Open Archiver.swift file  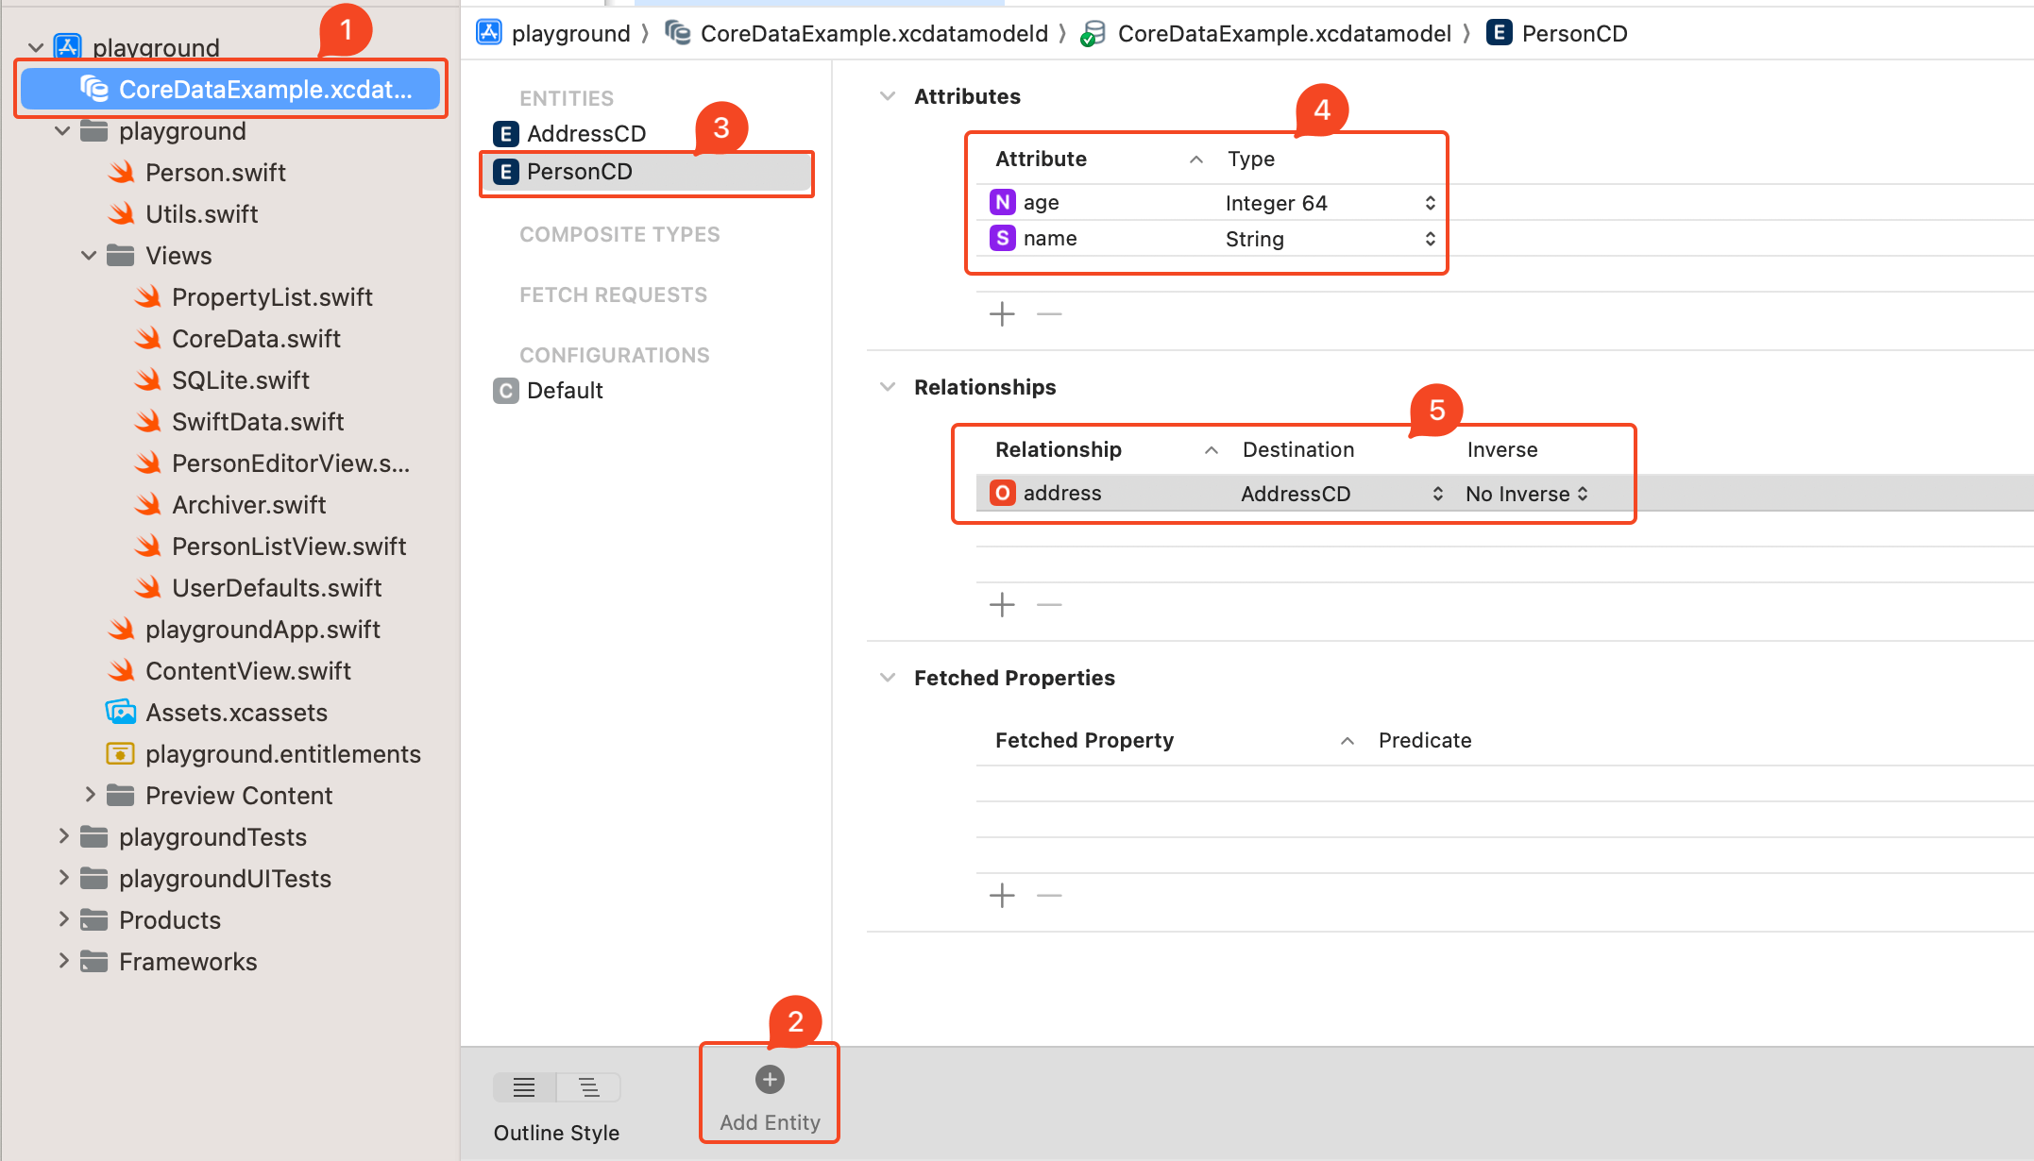(x=248, y=505)
